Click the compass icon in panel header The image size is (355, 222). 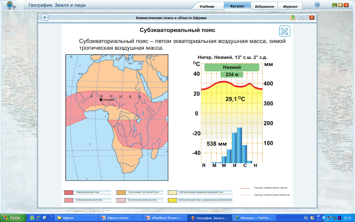tap(44, 17)
